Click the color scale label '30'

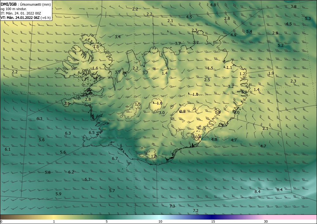point(266,221)
